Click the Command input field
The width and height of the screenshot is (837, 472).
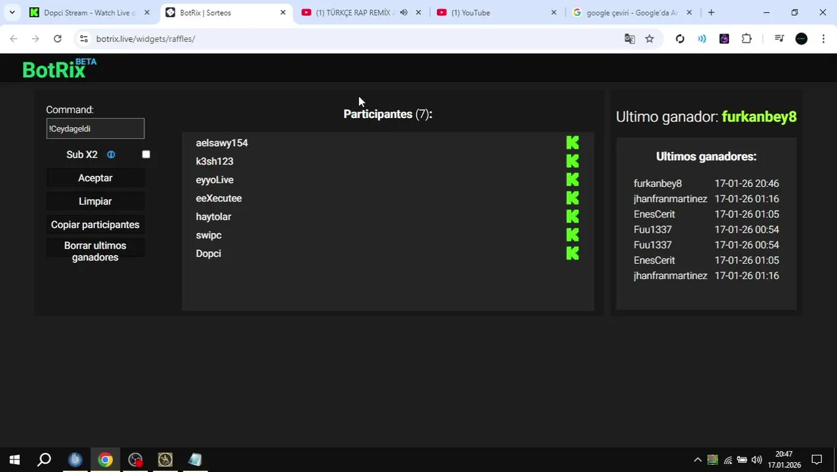pyautogui.click(x=95, y=128)
